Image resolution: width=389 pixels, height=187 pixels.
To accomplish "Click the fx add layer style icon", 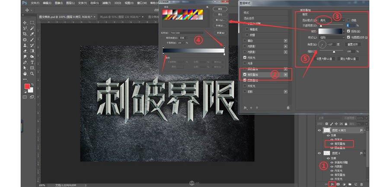I will tap(332, 184).
